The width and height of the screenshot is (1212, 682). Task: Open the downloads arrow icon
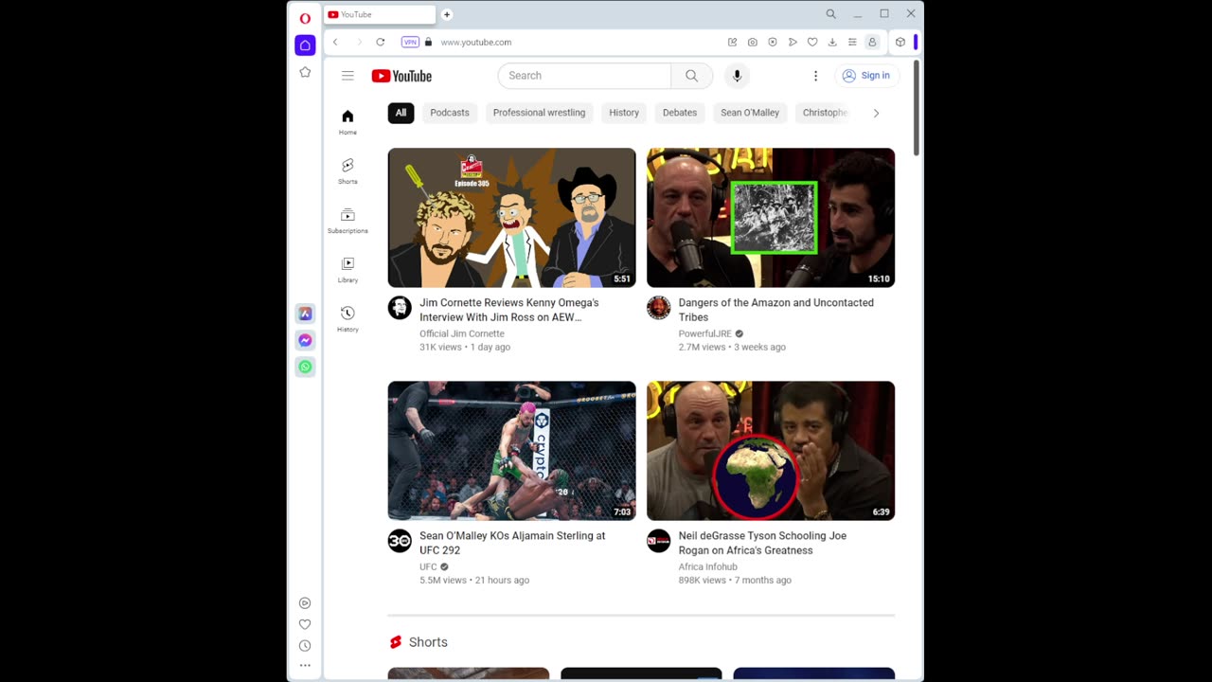(832, 42)
